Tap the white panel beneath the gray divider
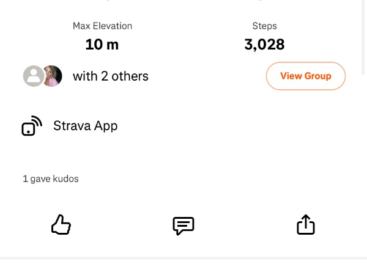The width and height of the screenshot is (367, 275). coord(183,268)
